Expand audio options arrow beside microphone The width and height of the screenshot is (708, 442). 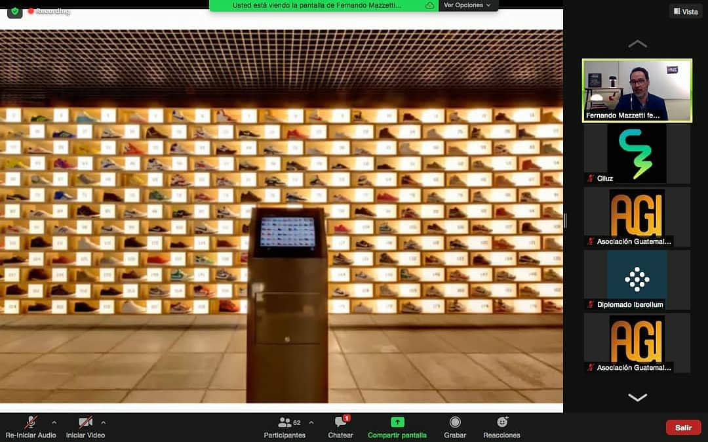(54, 422)
